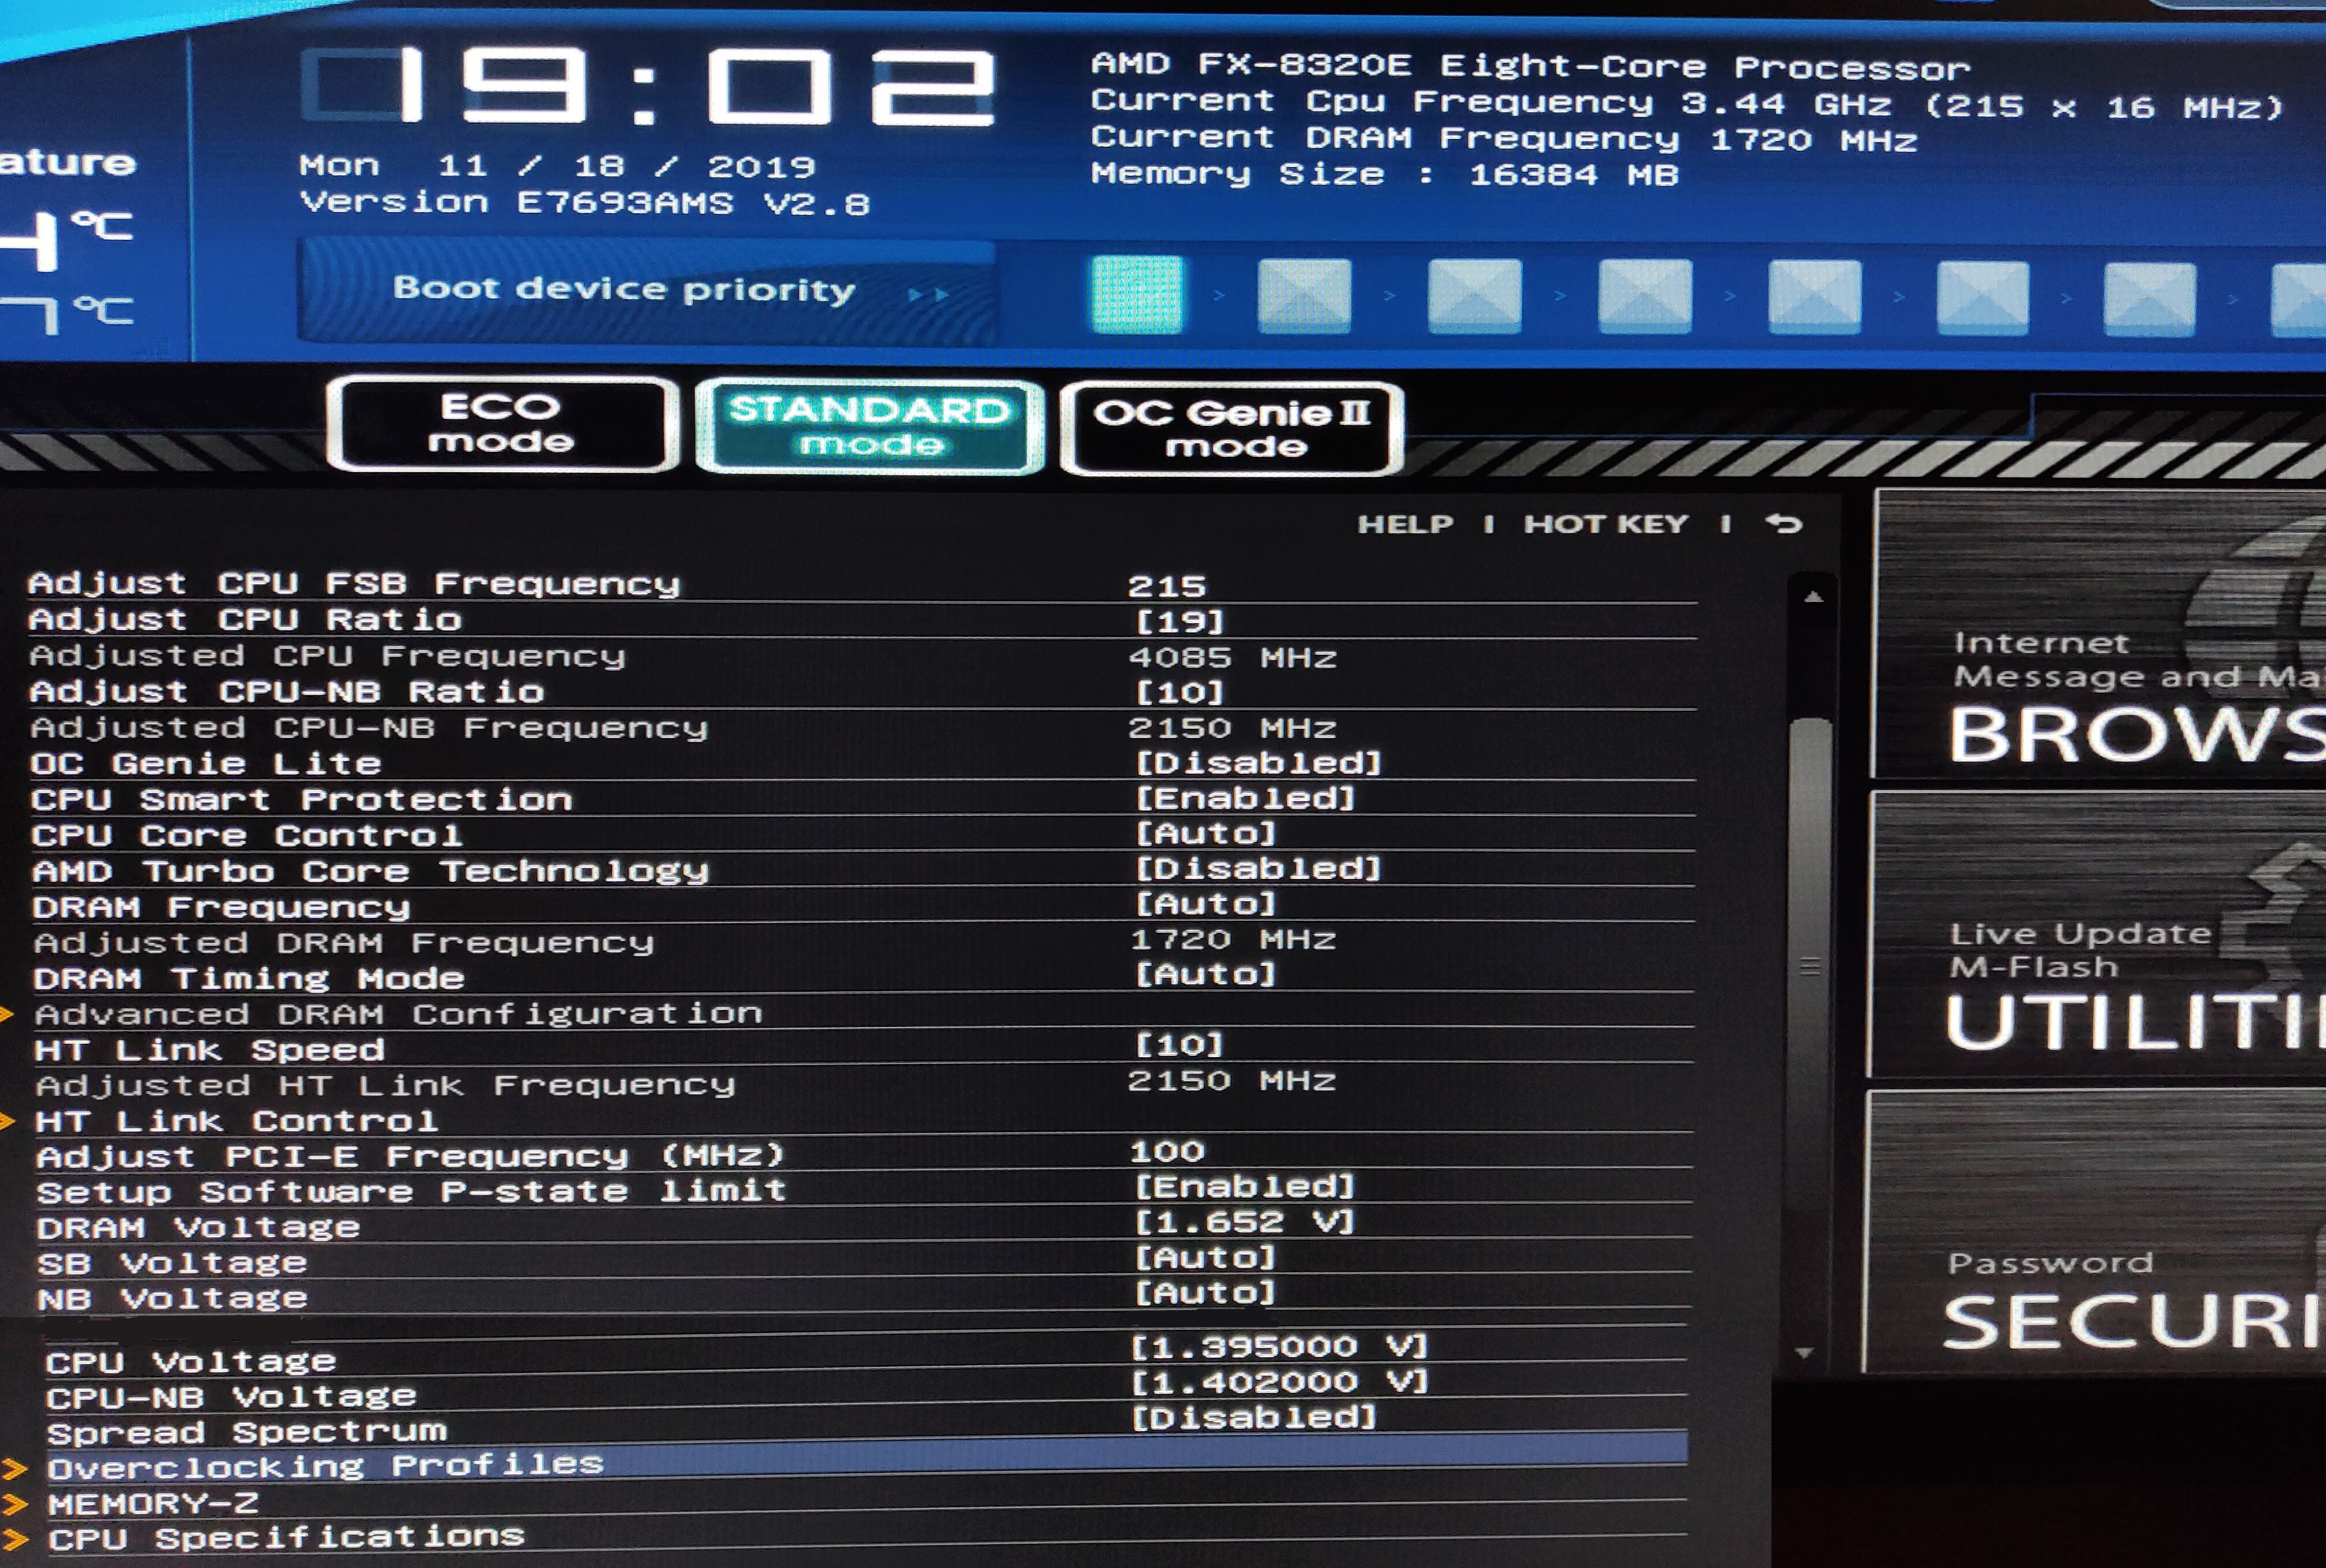Activate STANDARD mode
This screenshot has width=2326, height=1568.
870,426
